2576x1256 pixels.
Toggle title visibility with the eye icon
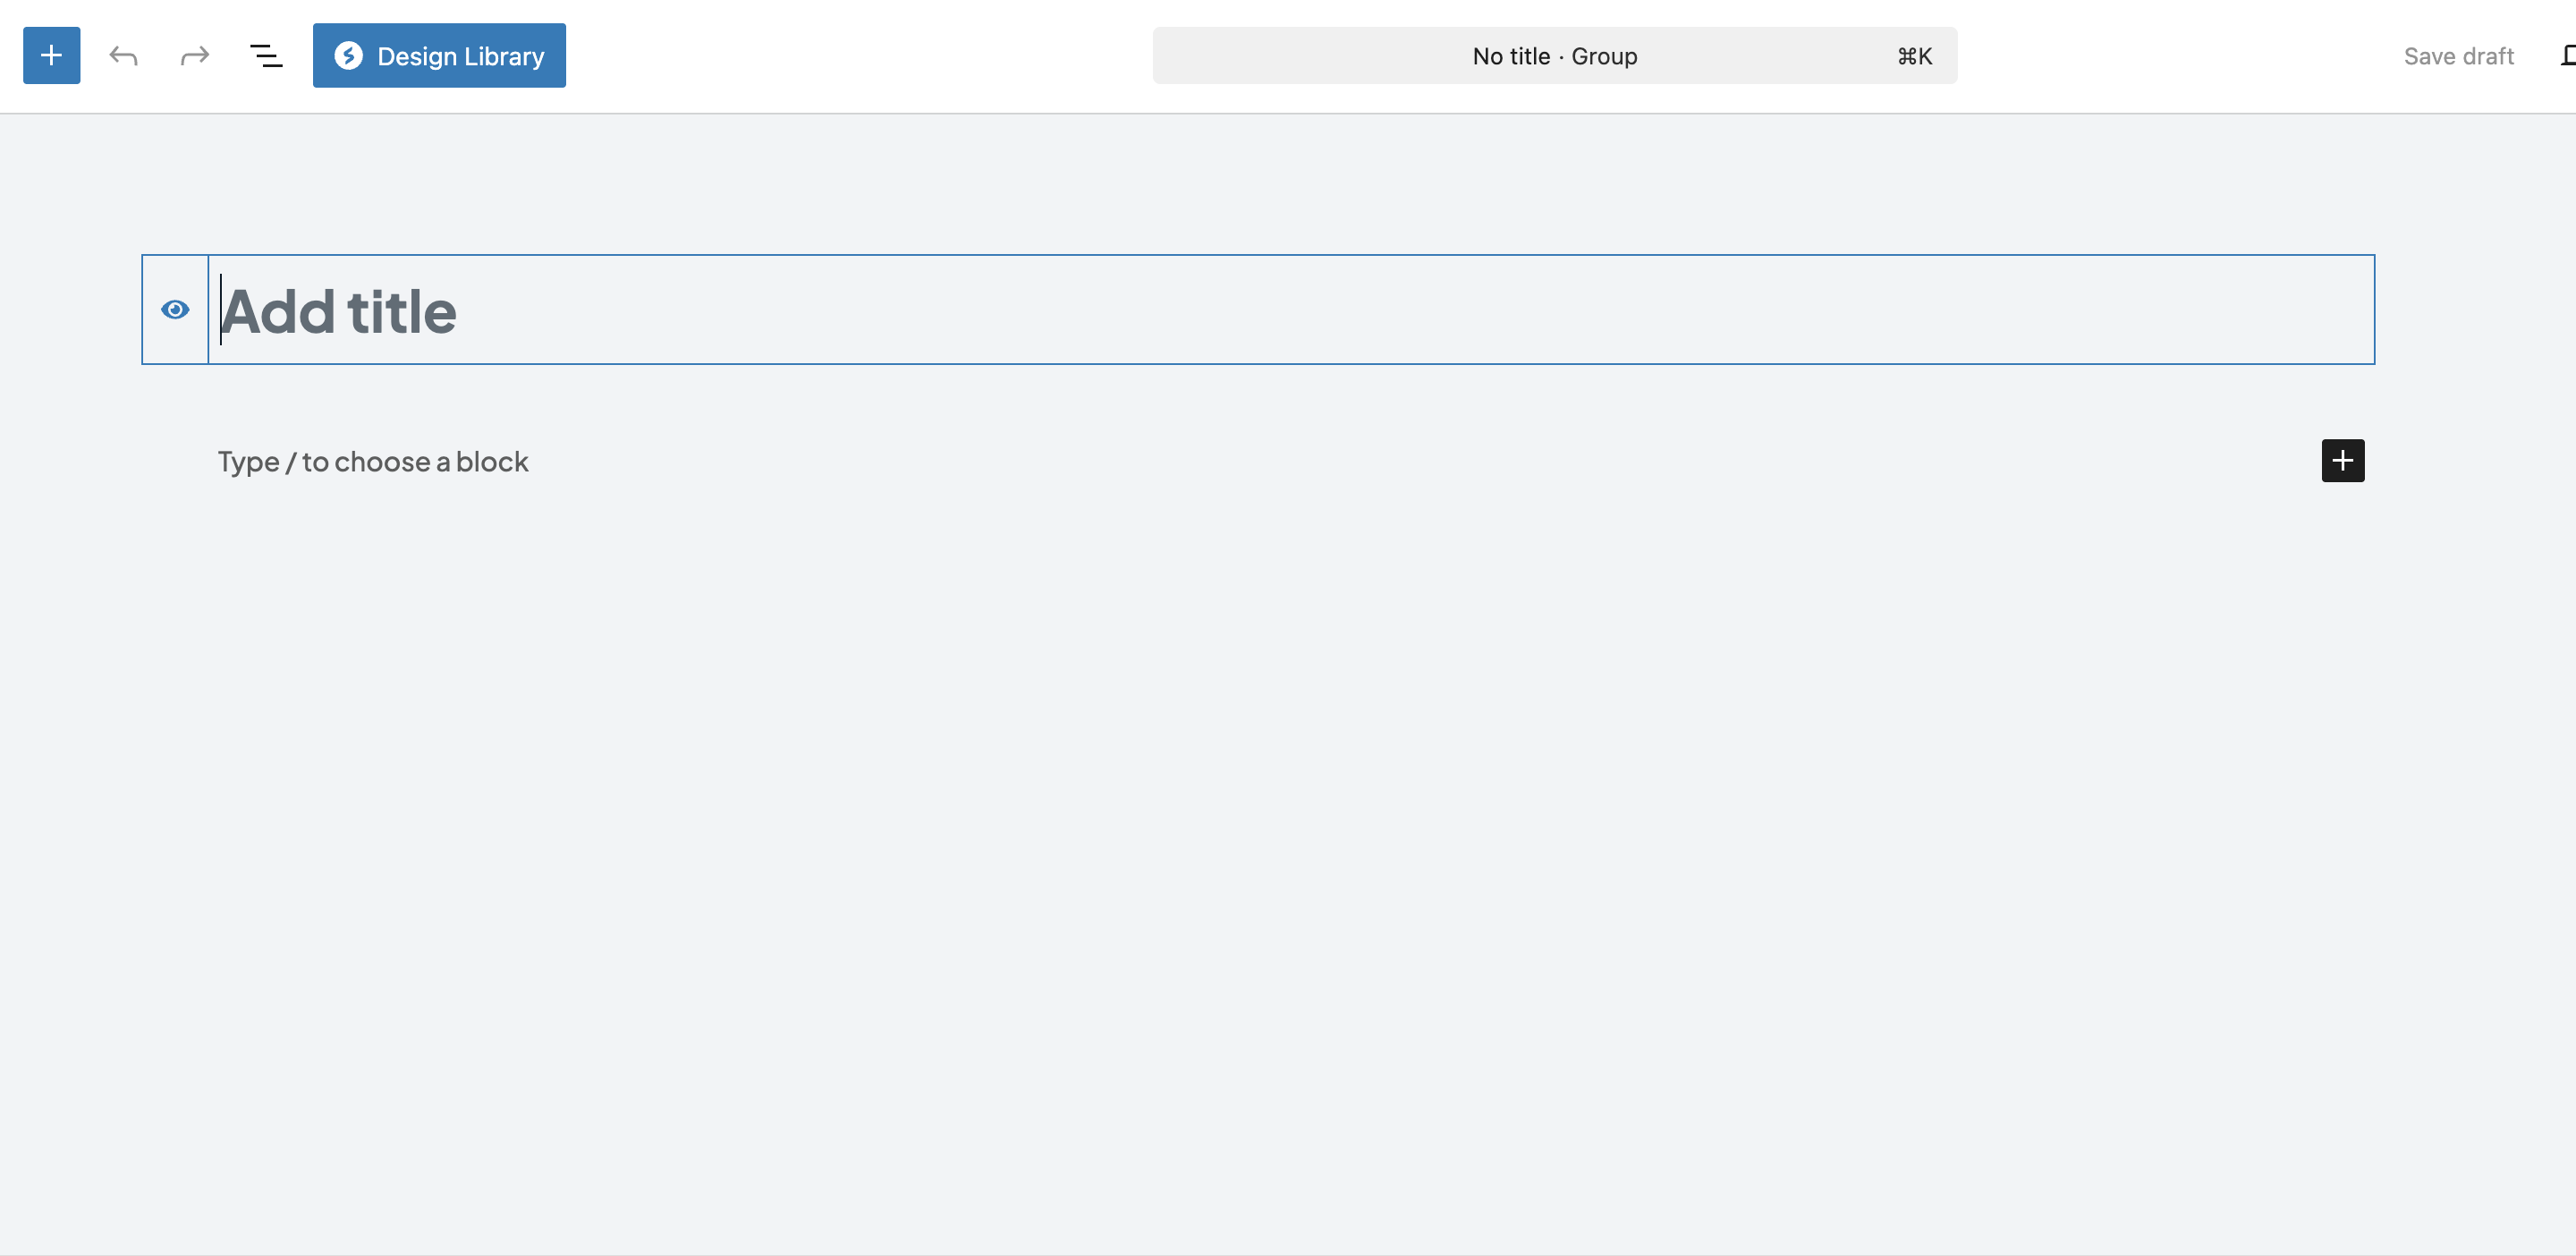(175, 309)
